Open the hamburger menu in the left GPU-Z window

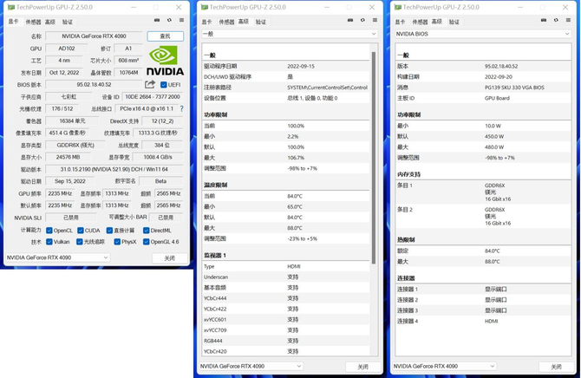[181, 20]
